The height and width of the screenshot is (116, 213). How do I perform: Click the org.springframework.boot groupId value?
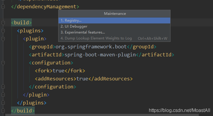(x=91, y=47)
